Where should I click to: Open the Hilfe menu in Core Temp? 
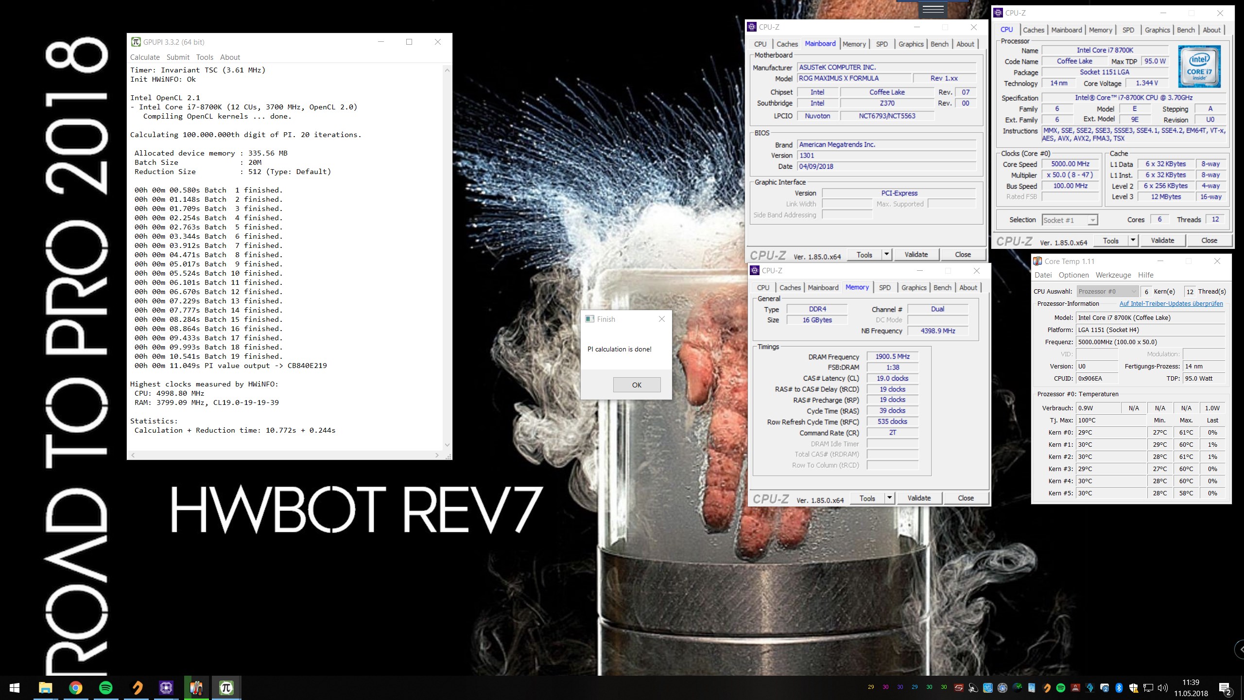(x=1146, y=275)
